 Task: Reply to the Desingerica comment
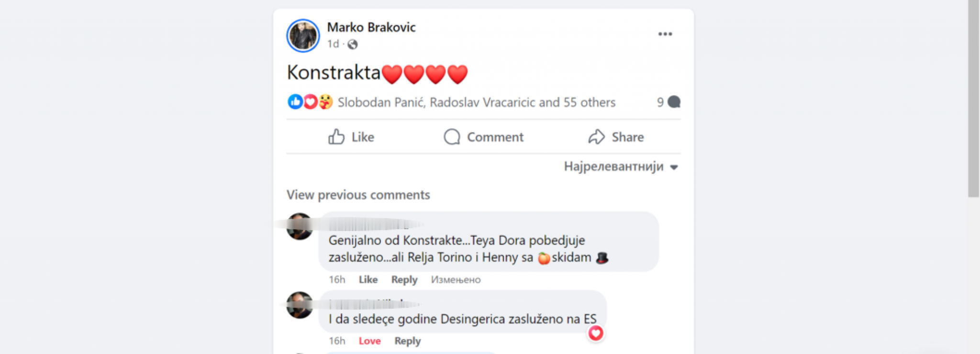[407, 341]
